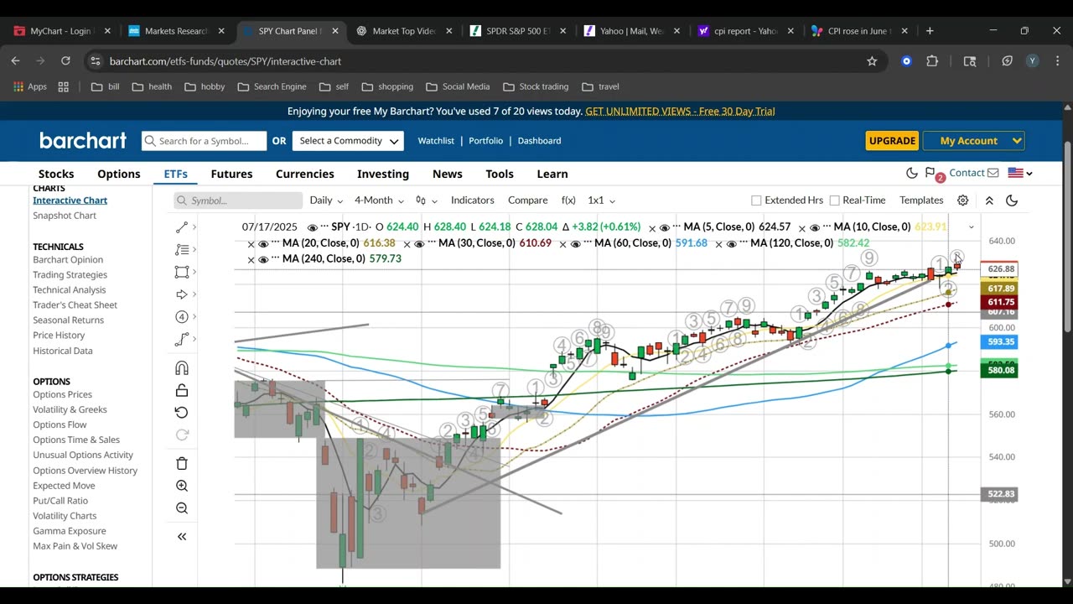Open the 1x1 grid layout dropdown
This screenshot has width=1073, height=604.
click(601, 200)
